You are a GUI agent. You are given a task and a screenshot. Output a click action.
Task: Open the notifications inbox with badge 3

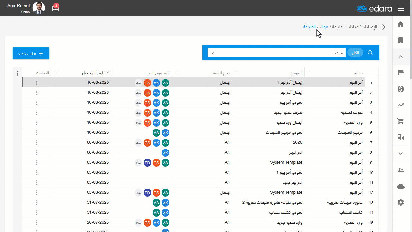(56, 8)
